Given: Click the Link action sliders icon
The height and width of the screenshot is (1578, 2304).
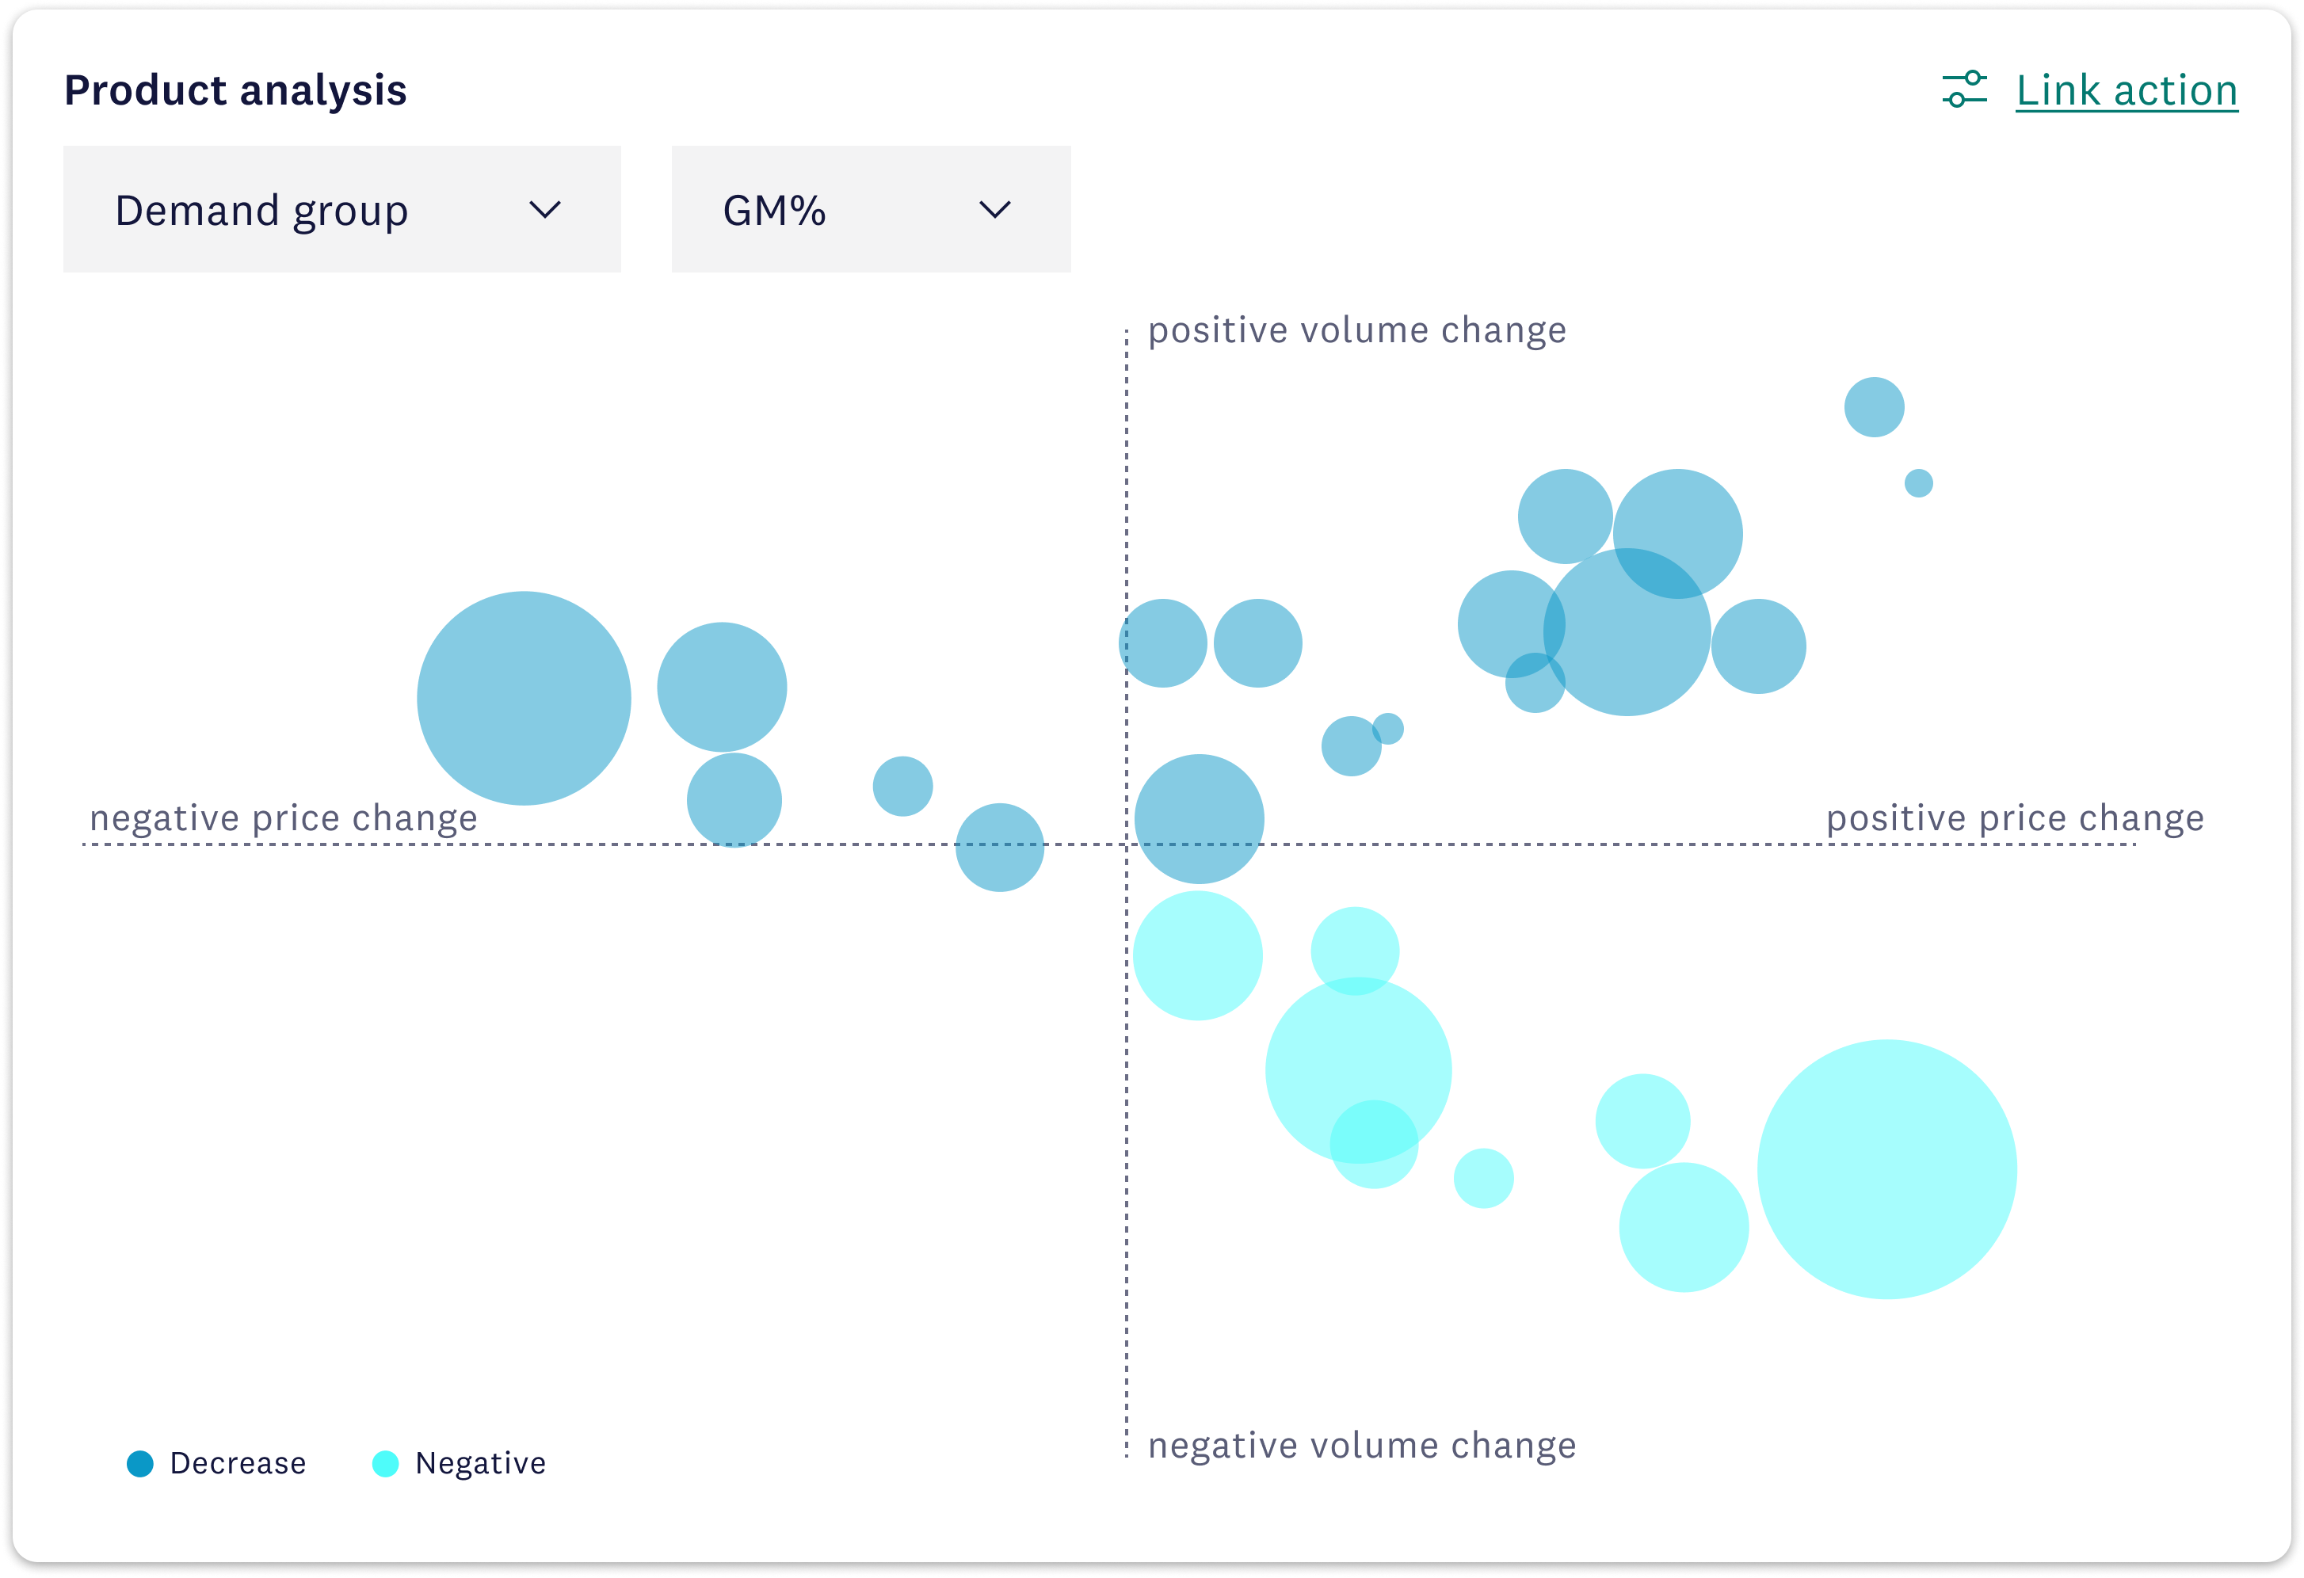Looking at the screenshot, I should 1964,90.
